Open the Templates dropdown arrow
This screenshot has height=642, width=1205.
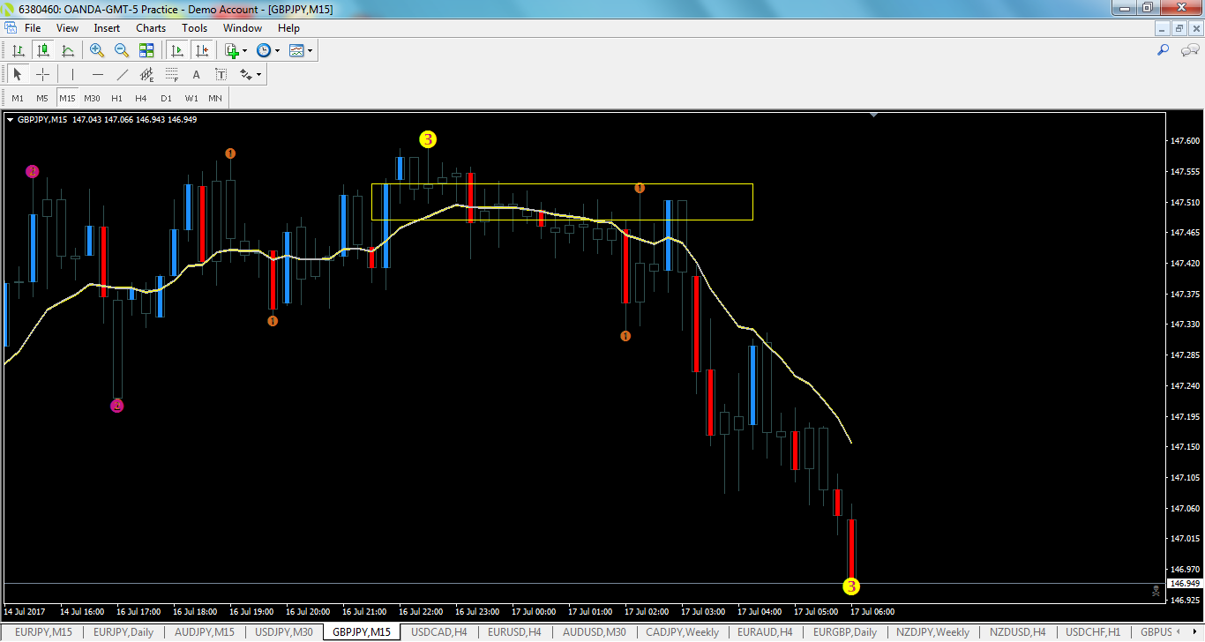[x=309, y=50]
